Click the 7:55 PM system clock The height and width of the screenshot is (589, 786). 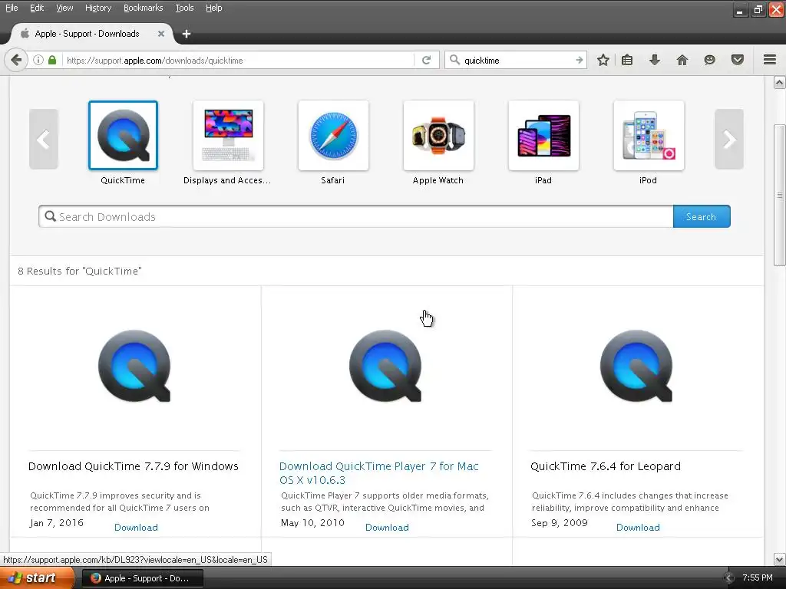click(758, 578)
